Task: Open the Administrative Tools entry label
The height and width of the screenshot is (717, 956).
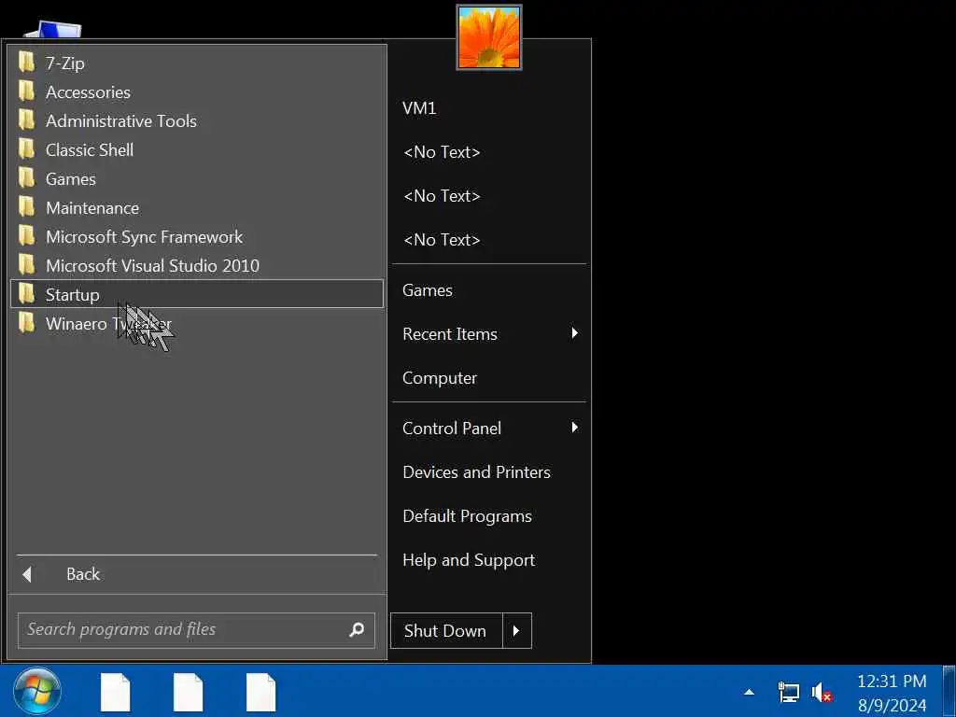Action: tap(121, 120)
